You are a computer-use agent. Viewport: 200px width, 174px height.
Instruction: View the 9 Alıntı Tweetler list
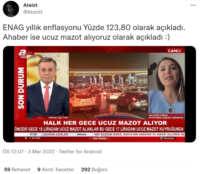56,169
